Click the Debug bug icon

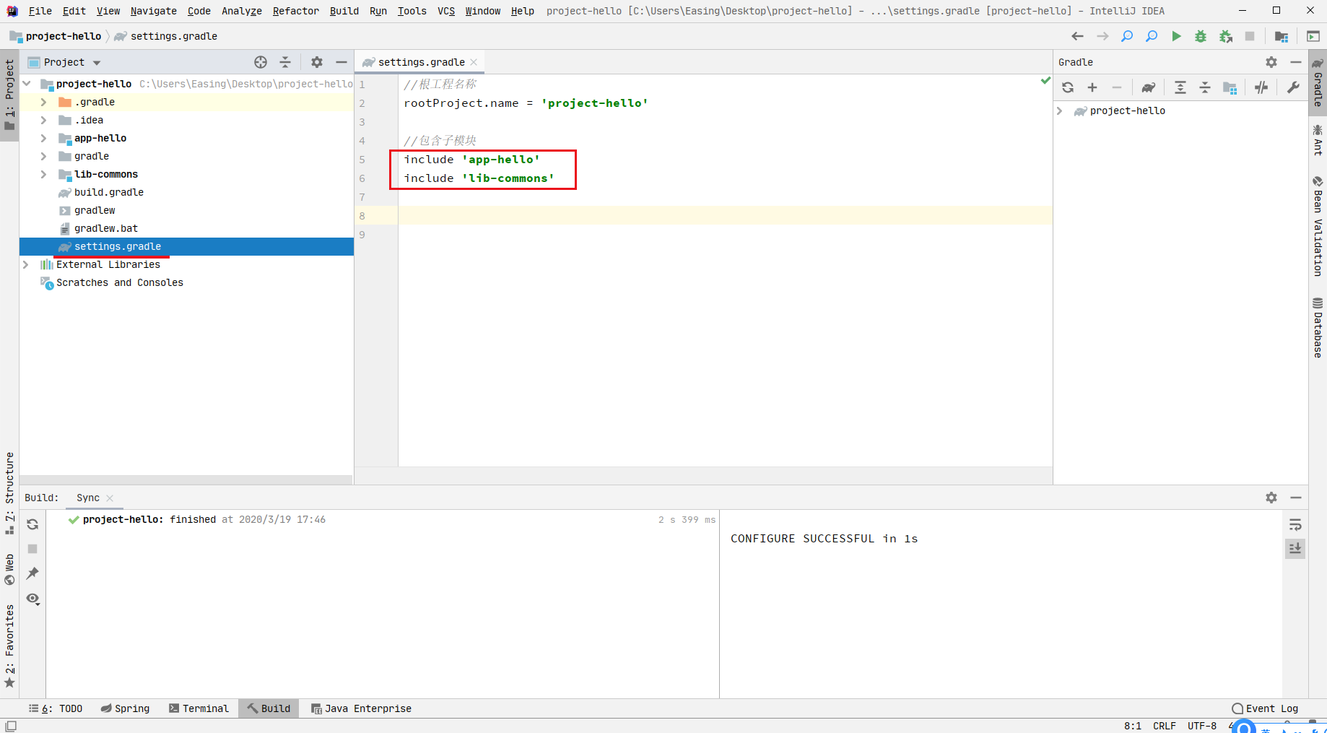tap(1201, 36)
